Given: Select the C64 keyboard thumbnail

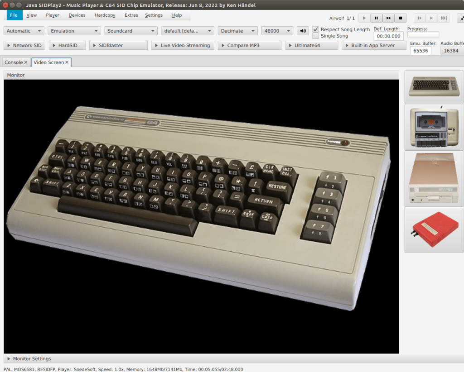Looking at the screenshot, I should click(434, 86).
